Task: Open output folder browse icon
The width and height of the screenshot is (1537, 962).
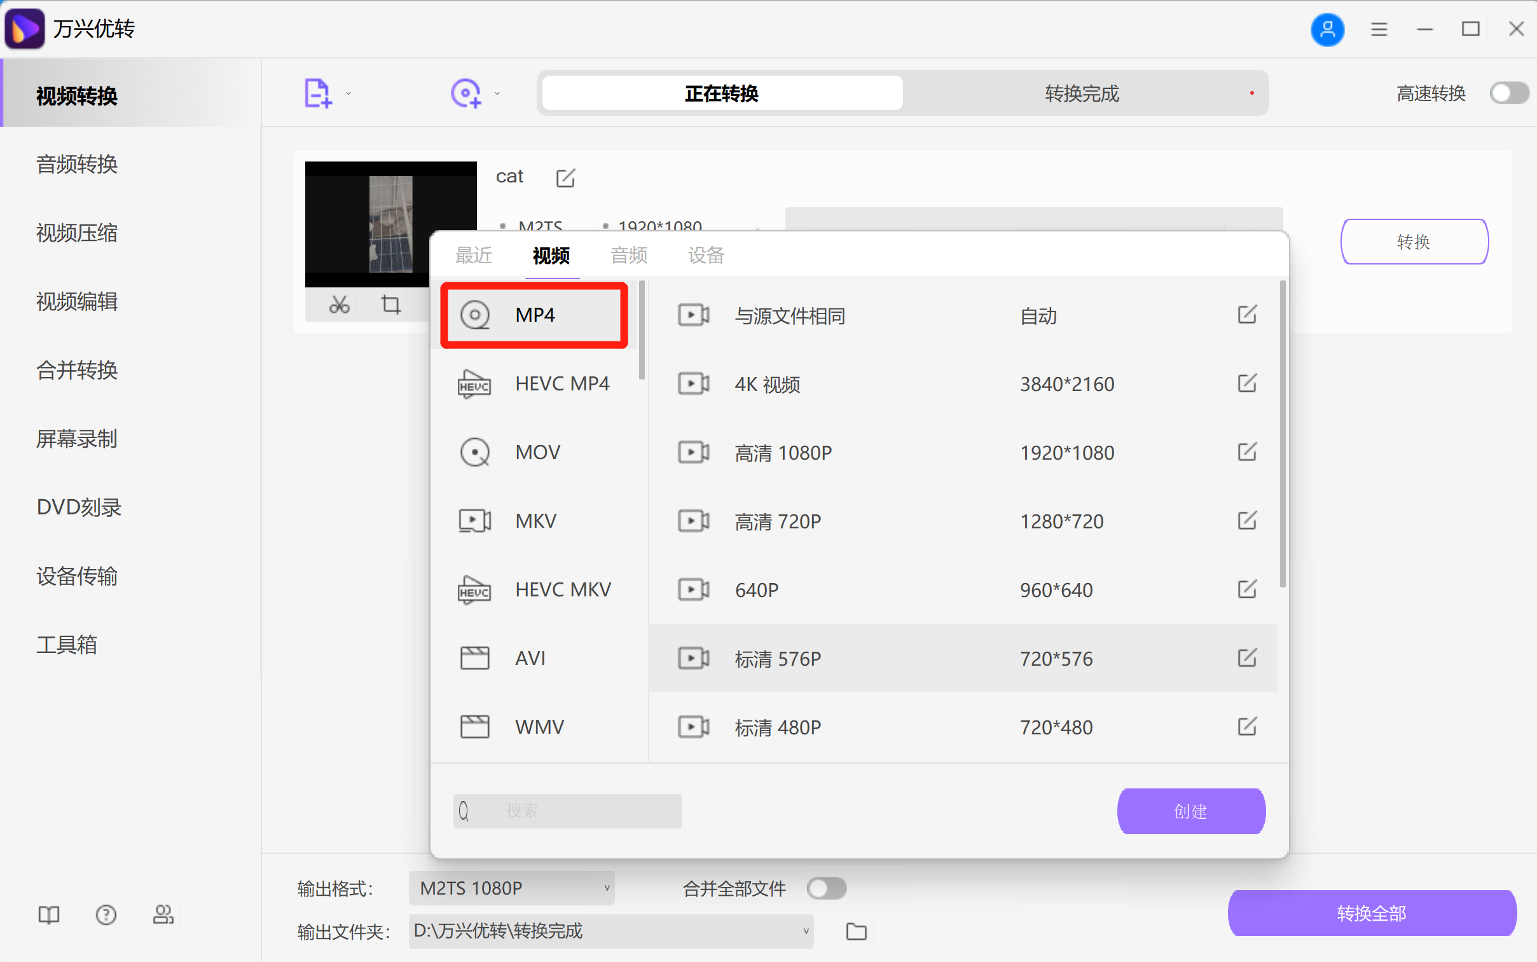Action: pyautogui.click(x=857, y=931)
